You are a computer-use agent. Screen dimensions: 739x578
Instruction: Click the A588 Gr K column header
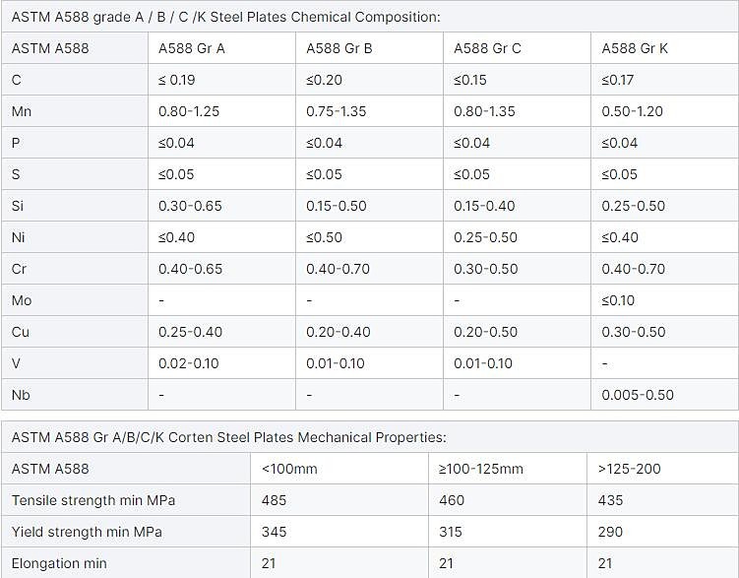coord(635,48)
